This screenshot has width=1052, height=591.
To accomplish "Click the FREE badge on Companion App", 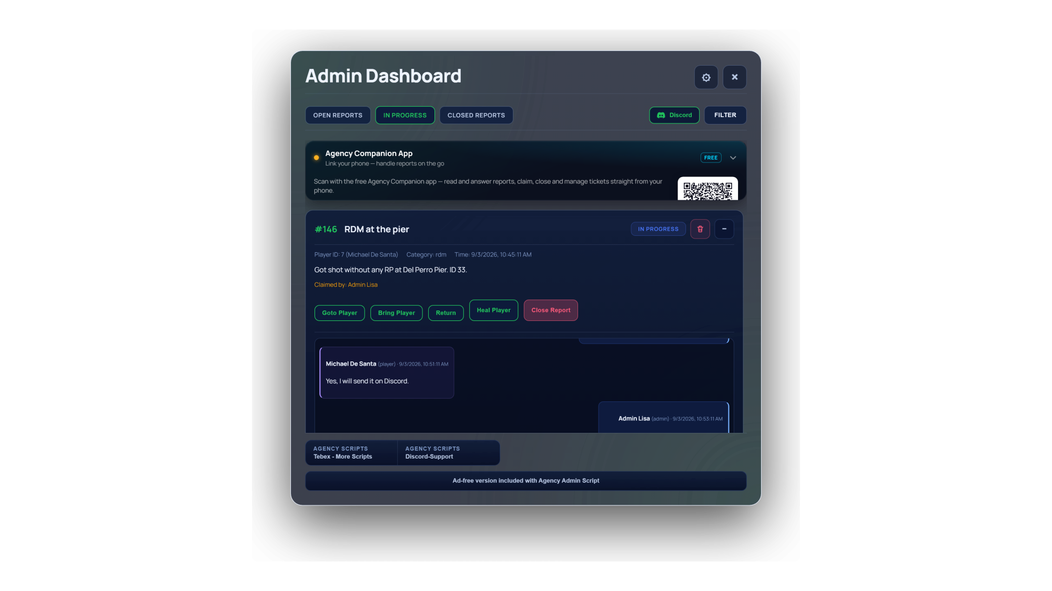I will click(711, 158).
